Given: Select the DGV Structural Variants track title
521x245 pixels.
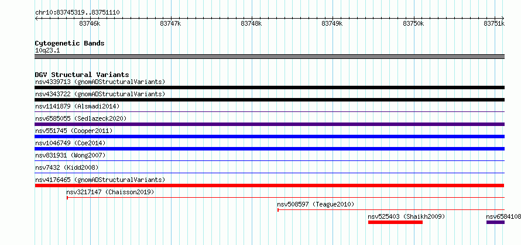Looking at the screenshot, I should [x=82, y=75].
